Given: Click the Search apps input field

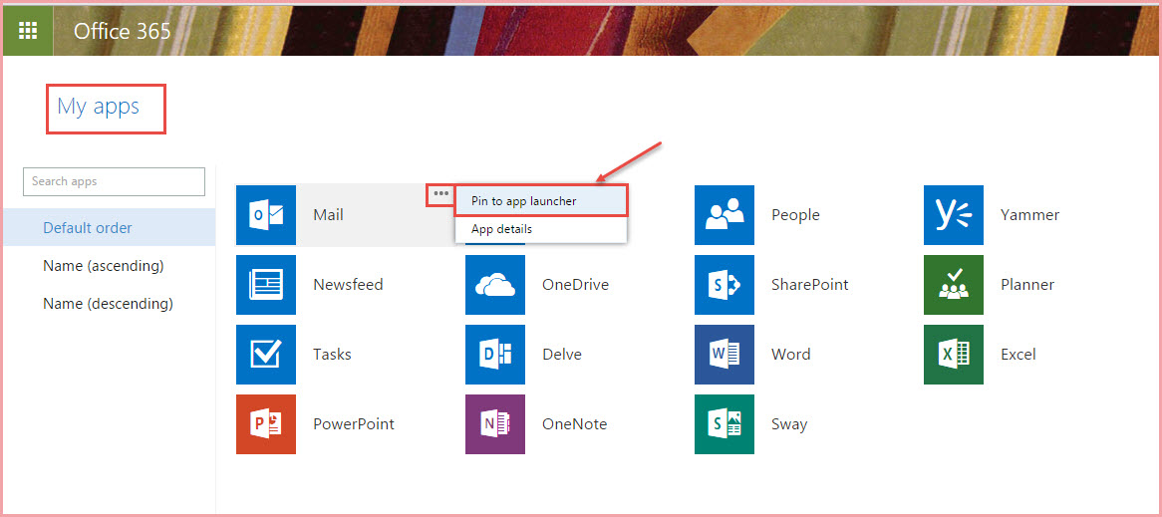Looking at the screenshot, I should coord(115,181).
